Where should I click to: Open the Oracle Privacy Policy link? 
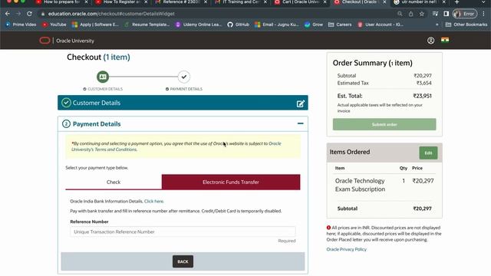pos(346,249)
